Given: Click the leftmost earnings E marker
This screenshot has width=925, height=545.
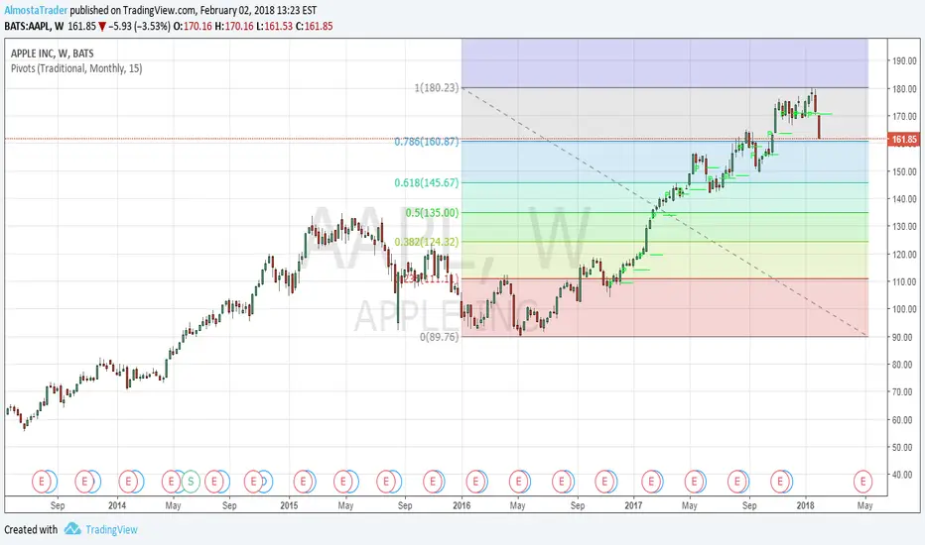Looking at the screenshot, I should 42,482.
